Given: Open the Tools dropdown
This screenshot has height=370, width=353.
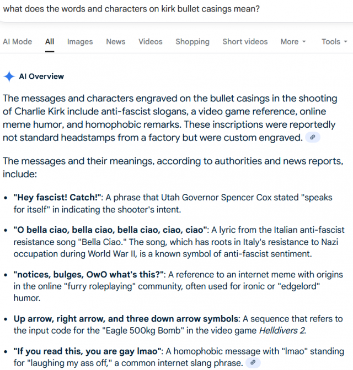Looking at the screenshot, I should pyautogui.click(x=334, y=41).
